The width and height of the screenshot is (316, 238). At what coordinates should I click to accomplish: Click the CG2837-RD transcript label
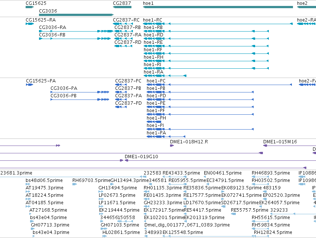coord(128,42)
